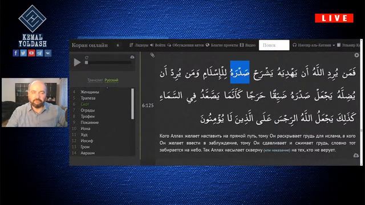Image resolution: width=365 pixels, height=205 pixels.
Task: Click the cloud download icon in the player
Action: 132,57
